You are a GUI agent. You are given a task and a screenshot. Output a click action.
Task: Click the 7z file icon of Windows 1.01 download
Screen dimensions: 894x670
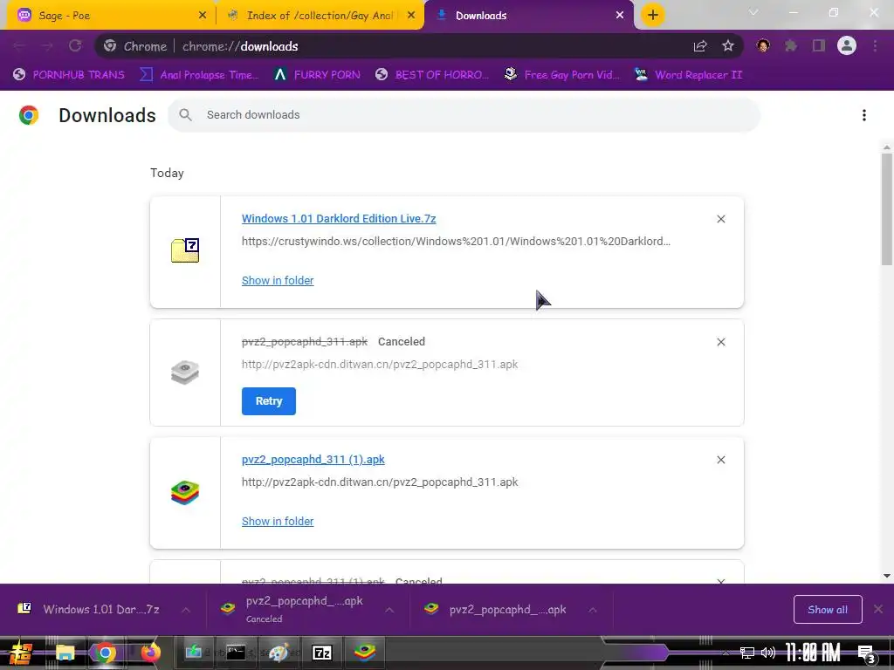pos(185,250)
